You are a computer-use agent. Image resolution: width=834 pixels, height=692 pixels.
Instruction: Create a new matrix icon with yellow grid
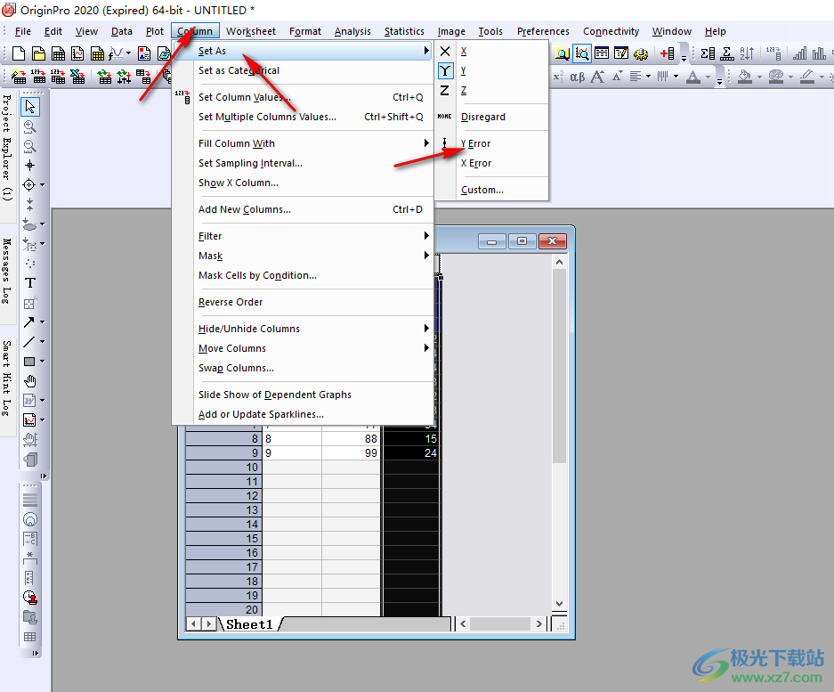click(x=97, y=53)
